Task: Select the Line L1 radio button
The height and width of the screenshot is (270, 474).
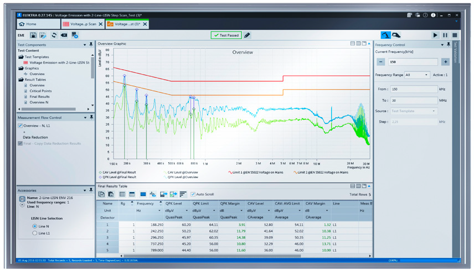Action: point(35,233)
